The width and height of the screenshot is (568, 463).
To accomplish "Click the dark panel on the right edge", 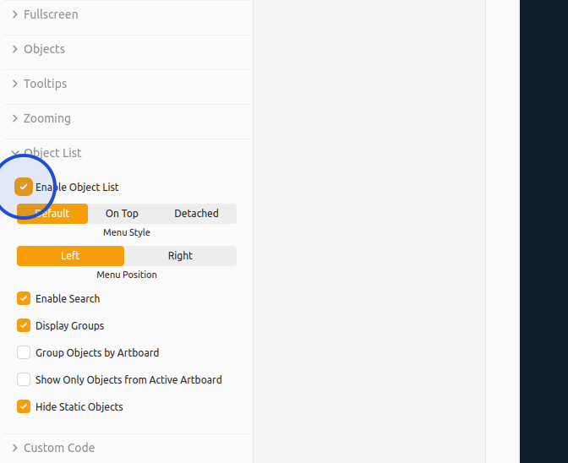I will coord(543,231).
